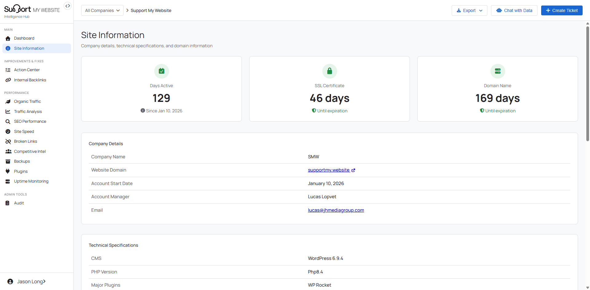
Task: Click the Technical Specifications heading
Action: [113, 245]
